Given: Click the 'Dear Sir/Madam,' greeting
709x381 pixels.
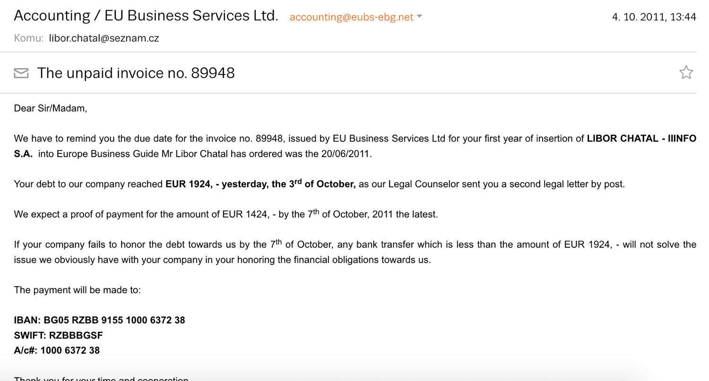Looking at the screenshot, I should [51, 108].
